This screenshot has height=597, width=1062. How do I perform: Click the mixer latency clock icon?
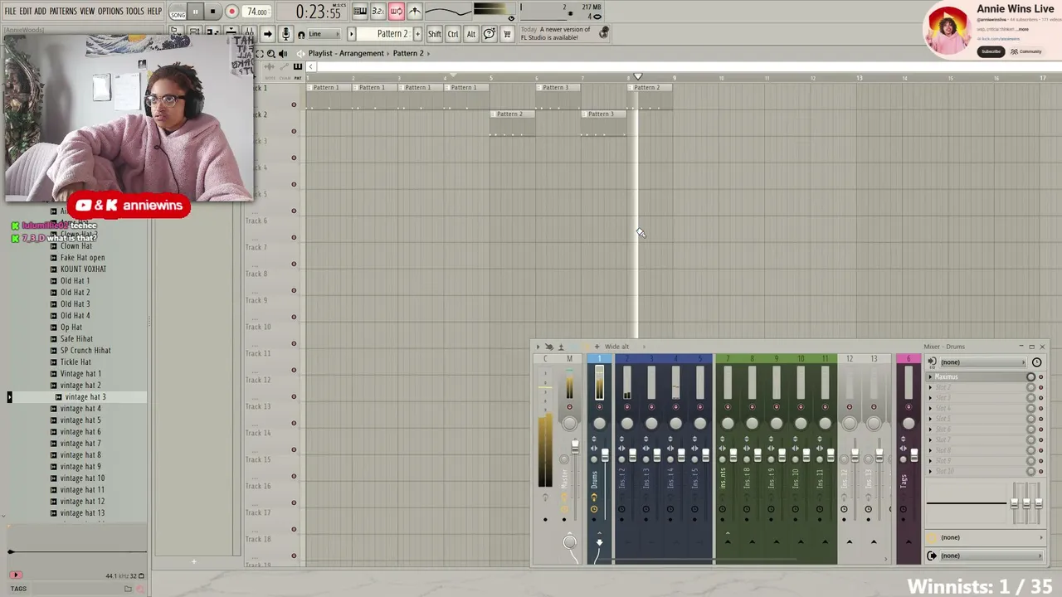coord(1036,362)
